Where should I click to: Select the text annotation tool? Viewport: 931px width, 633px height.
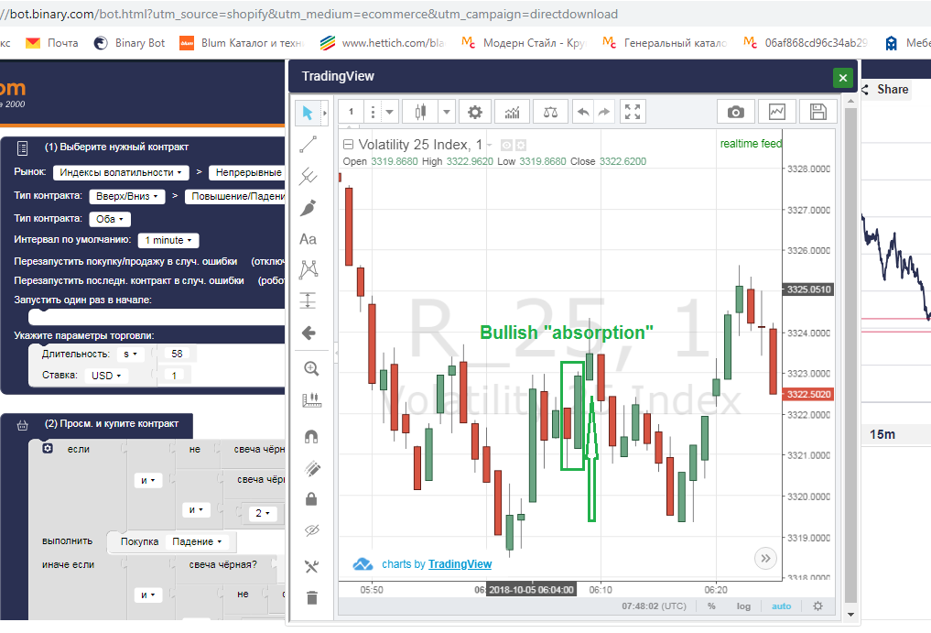309,239
